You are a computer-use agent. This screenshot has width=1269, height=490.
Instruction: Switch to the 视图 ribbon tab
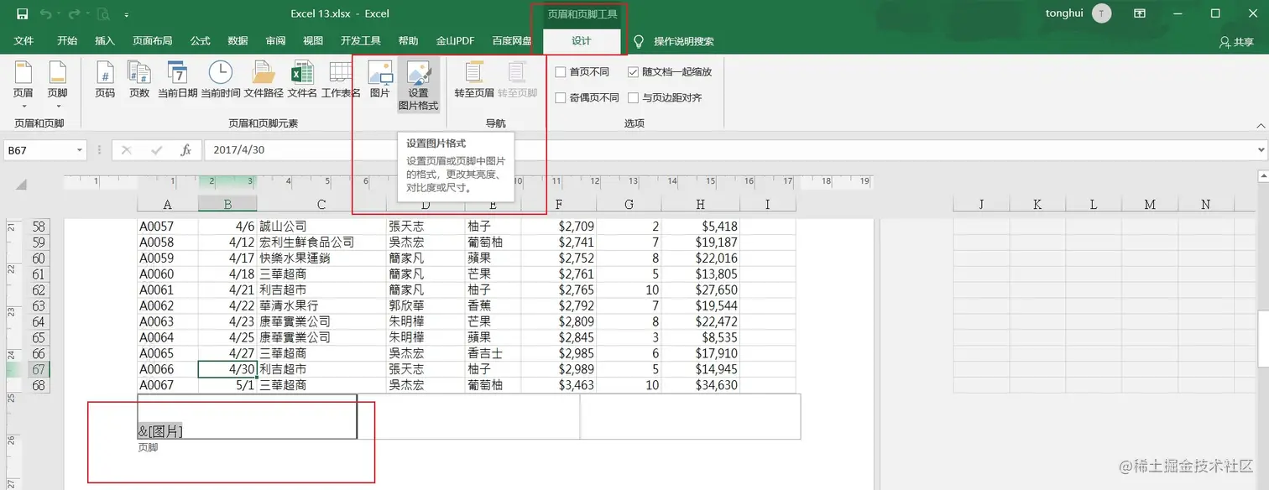point(313,41)
